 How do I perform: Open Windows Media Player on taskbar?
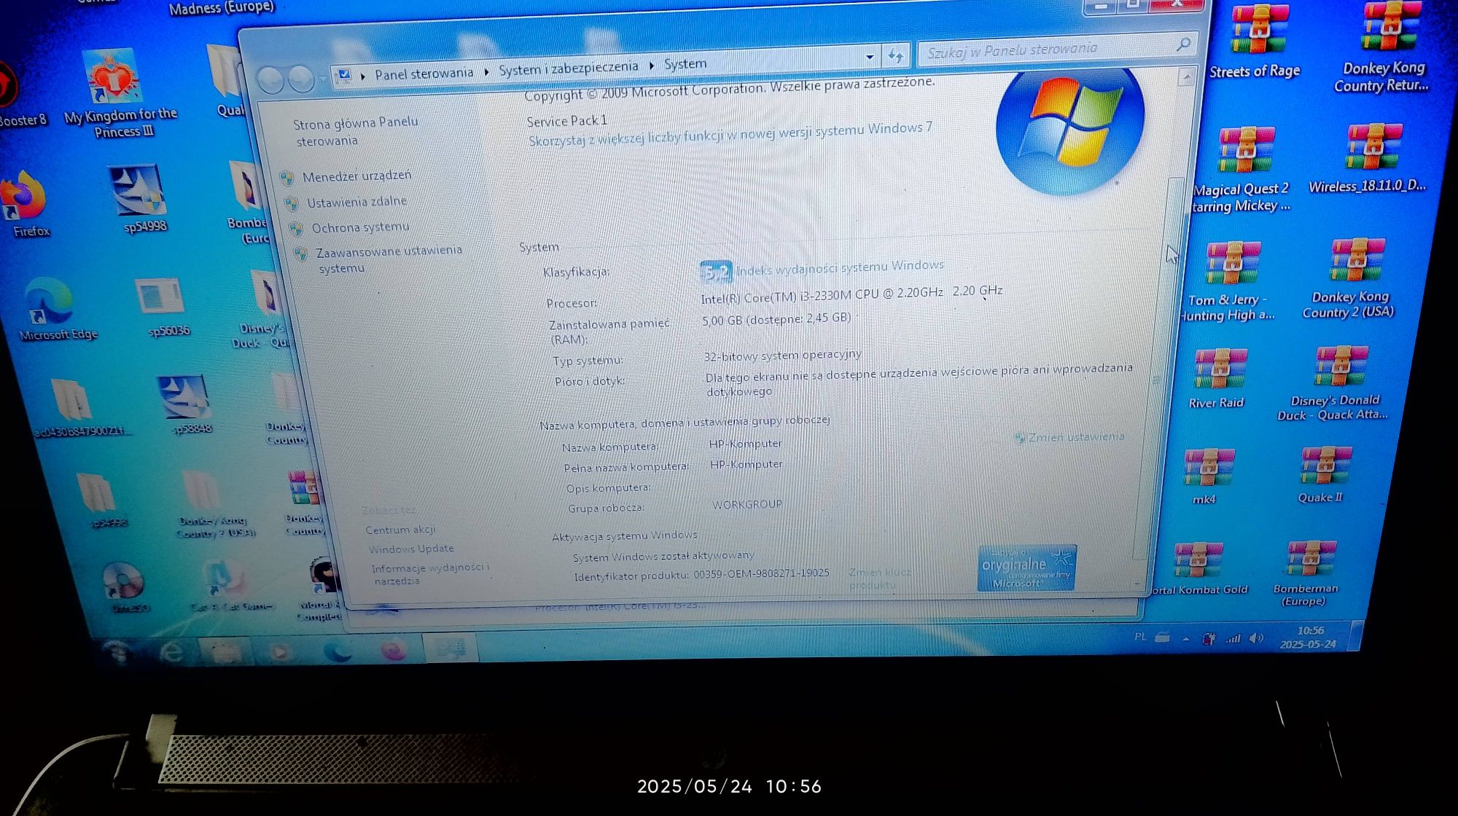click(x=280, y=651)
